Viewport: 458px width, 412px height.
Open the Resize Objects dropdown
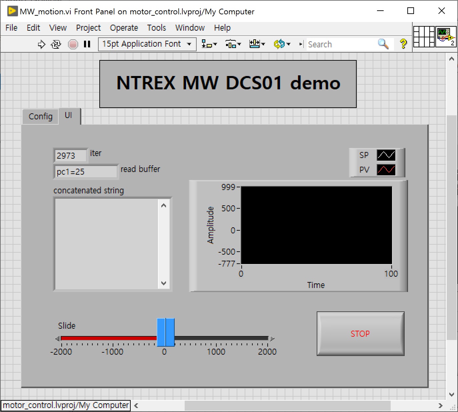[257, 44]
